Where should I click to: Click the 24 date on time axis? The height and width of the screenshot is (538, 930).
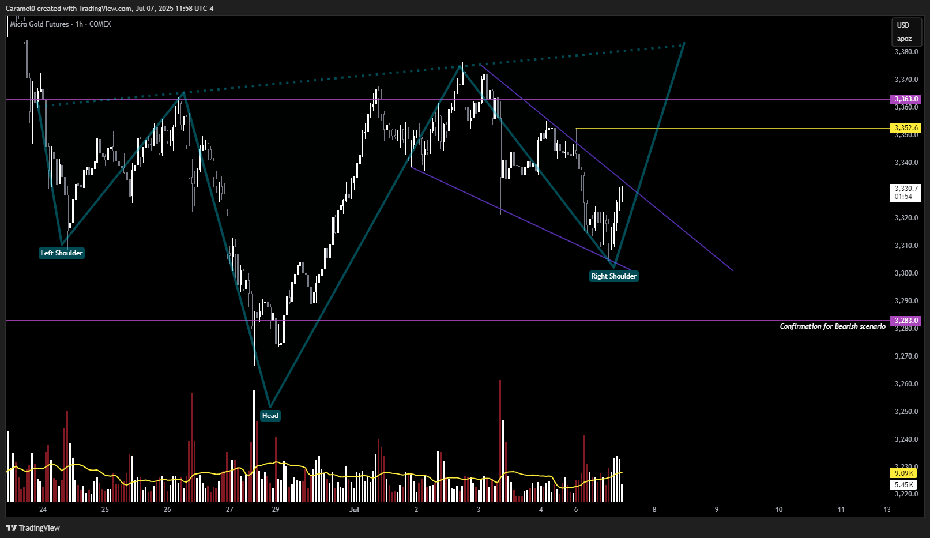(x=43, y=510)
